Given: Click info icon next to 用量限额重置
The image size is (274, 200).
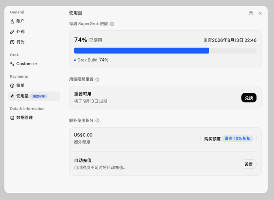Looking at the screenshot, I should coord(98,80).
